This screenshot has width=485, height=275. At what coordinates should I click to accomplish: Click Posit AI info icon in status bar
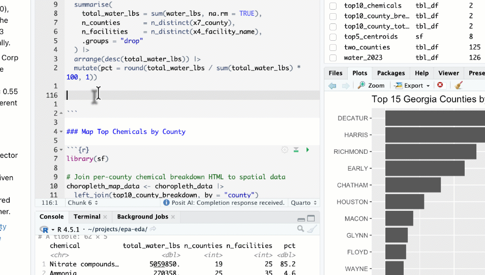[166, 203]
